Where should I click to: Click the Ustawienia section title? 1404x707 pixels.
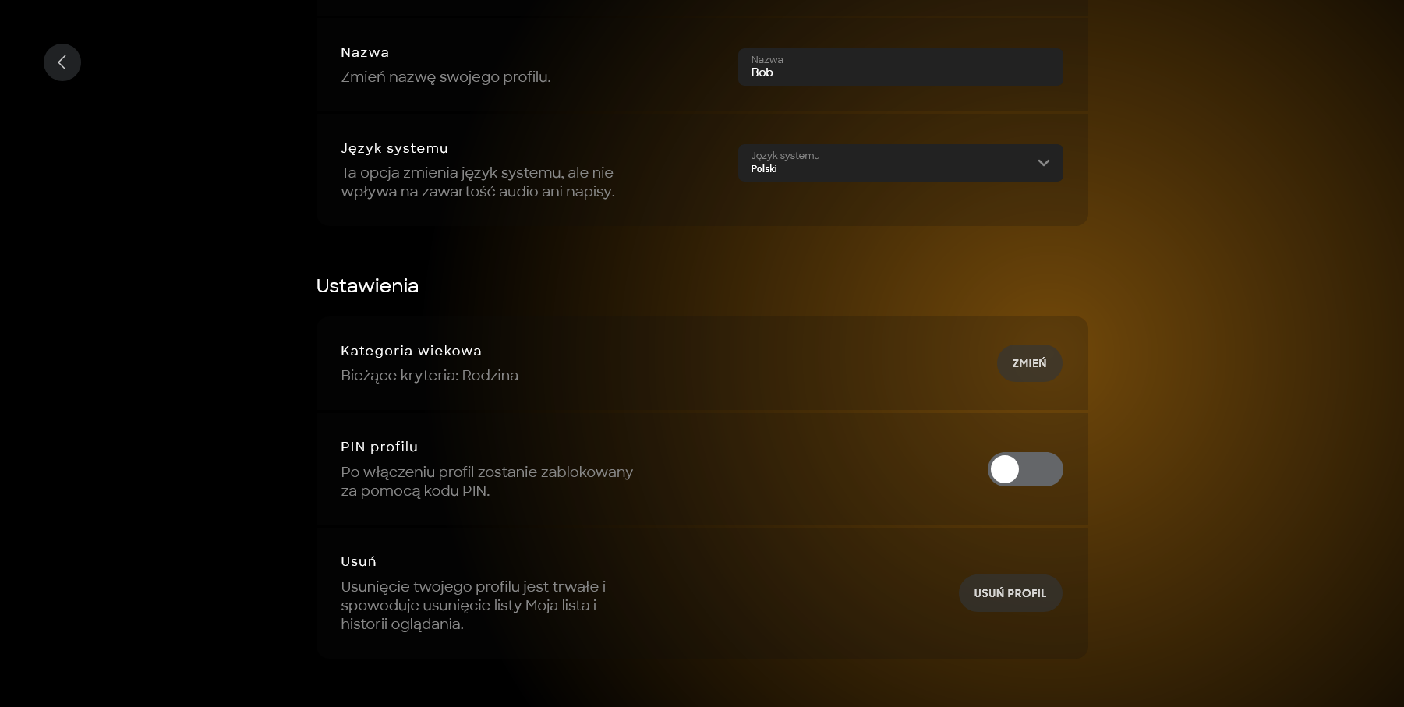367,286
